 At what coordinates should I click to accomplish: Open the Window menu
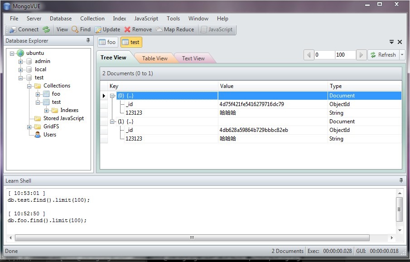[198, 19]
